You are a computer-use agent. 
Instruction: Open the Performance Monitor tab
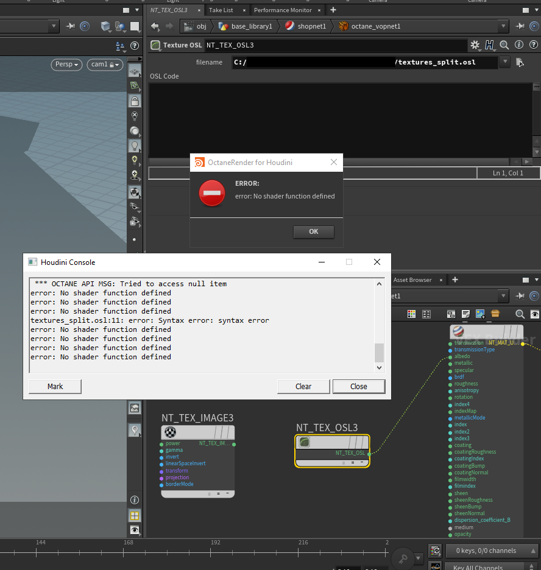[283, 10]
